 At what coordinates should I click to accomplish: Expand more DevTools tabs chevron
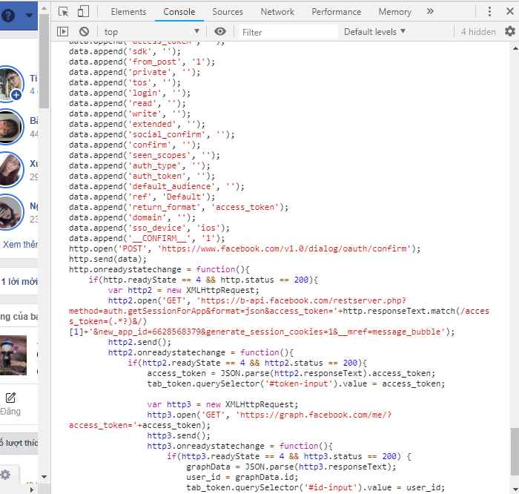430,12
